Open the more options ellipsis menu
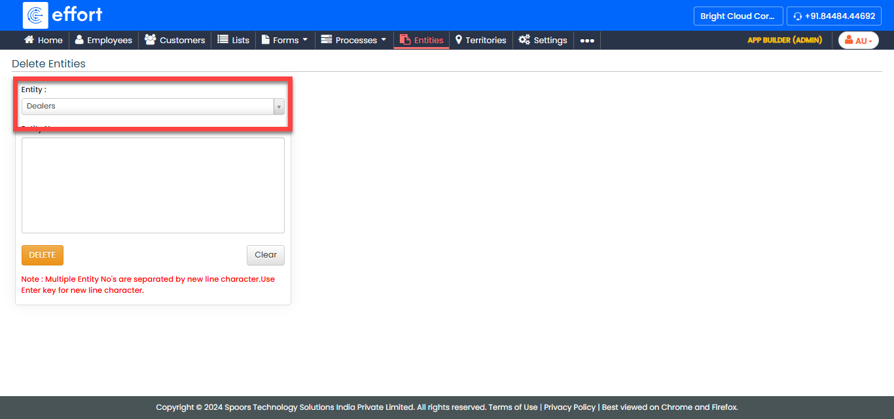This screenshot has height=419, width=894. coord(587,41)
